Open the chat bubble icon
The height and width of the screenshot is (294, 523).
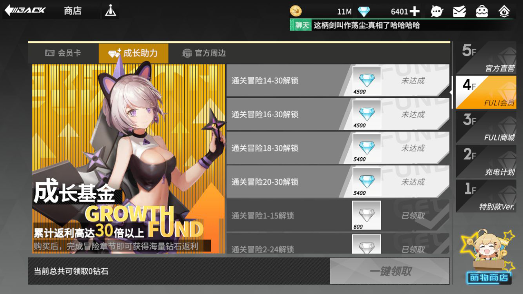pyautogui.click(x=437, y=11)
